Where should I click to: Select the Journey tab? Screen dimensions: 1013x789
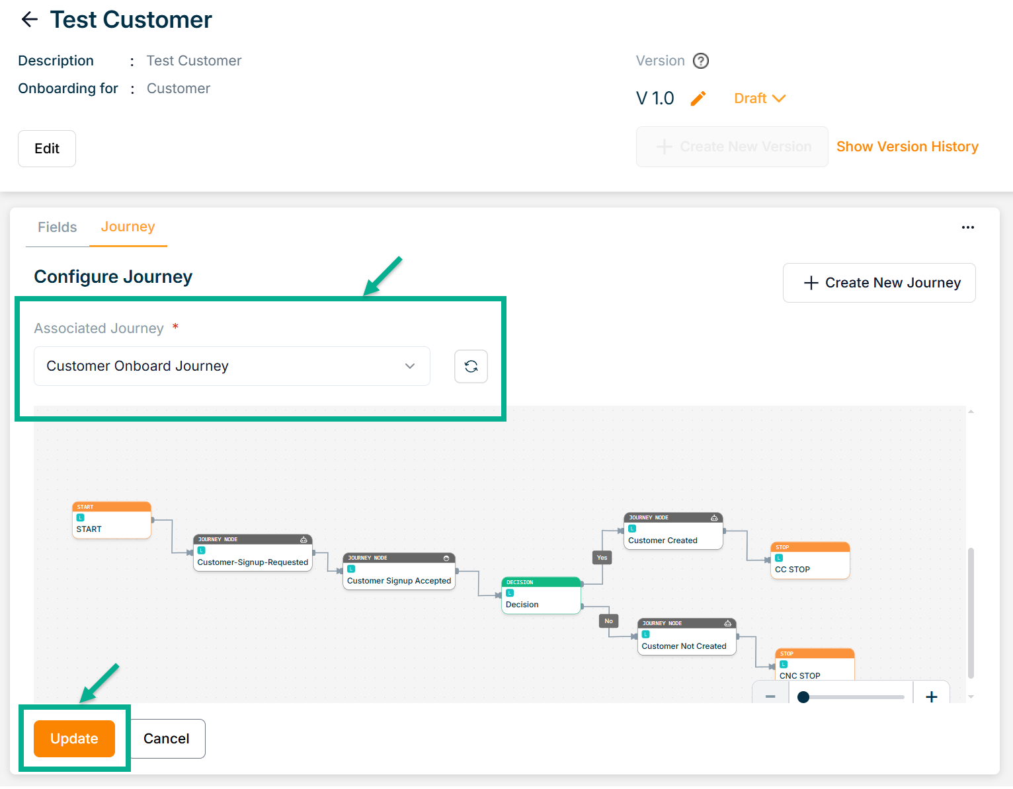pos(128,227)
